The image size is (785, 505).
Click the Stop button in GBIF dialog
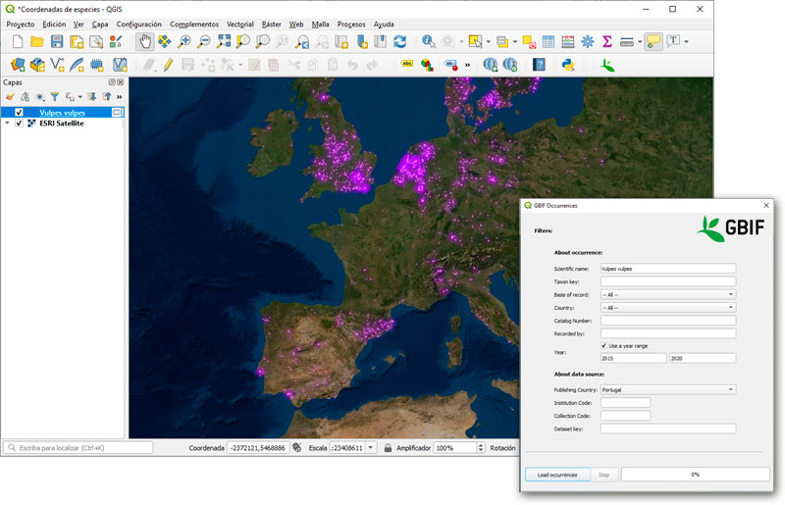point(603,475)
